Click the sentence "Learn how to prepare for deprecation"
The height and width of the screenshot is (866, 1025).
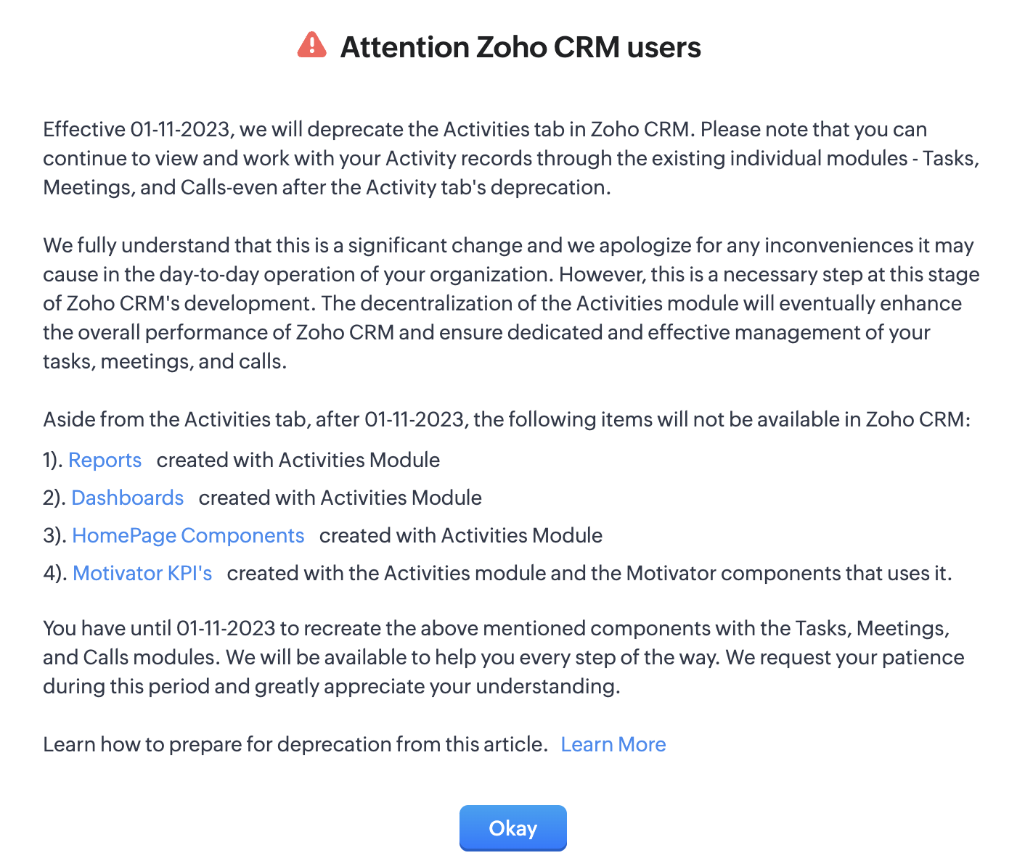(295, 744)
